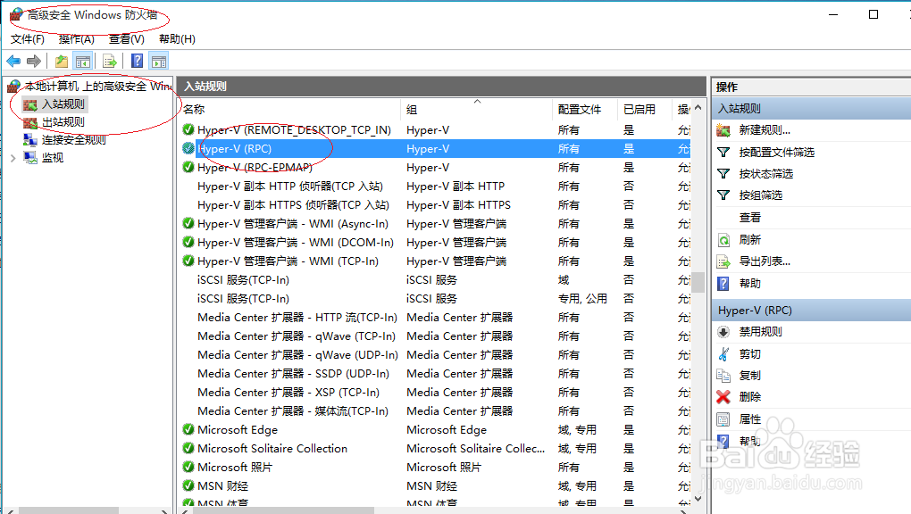
Task: Click the Refresh (刷新) icon in Actions
Action: (x=723, y=240)
